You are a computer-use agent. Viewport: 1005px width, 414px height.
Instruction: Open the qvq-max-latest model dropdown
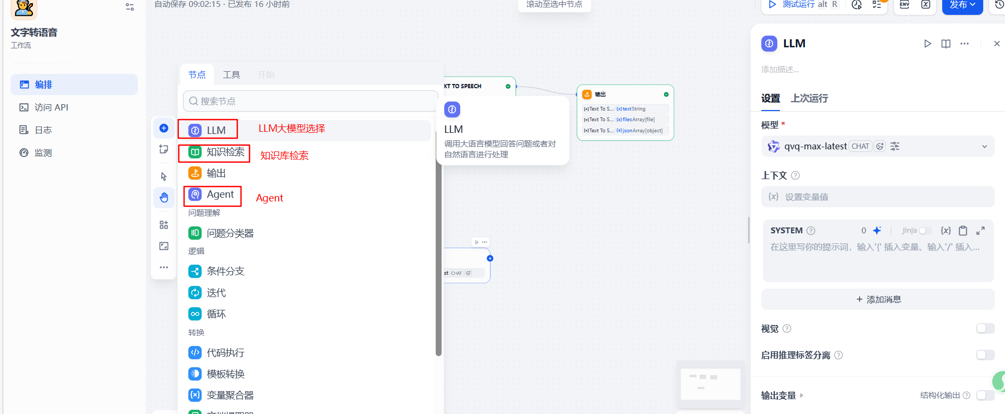coord(878,146)
